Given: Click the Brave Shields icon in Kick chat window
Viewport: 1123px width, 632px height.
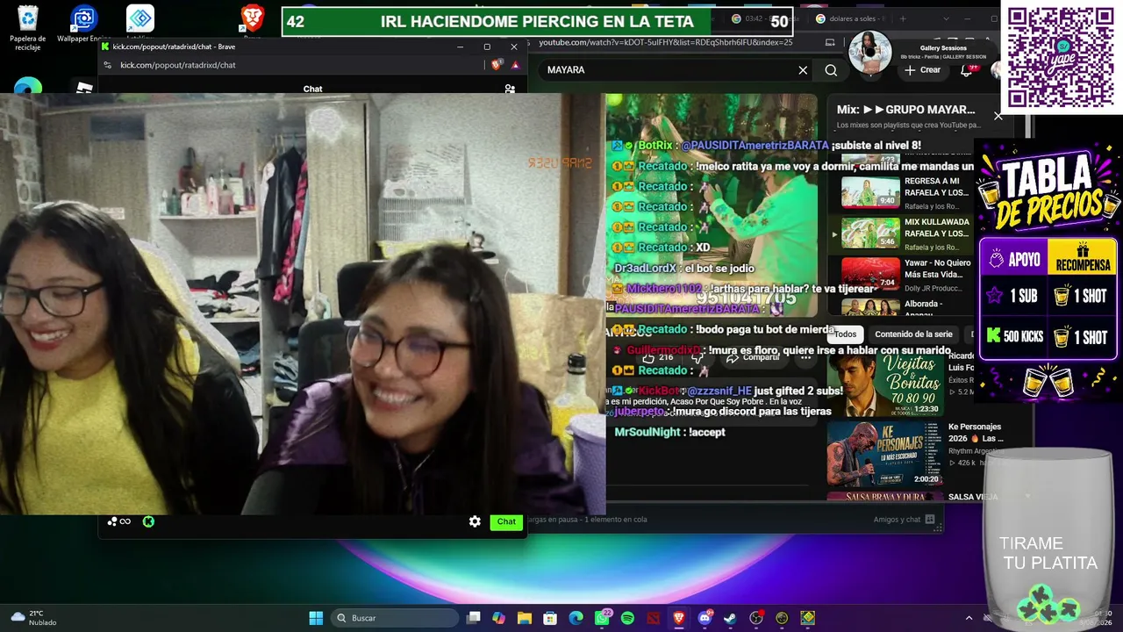Looking at the screenshot, I should [x=497, y=65].
